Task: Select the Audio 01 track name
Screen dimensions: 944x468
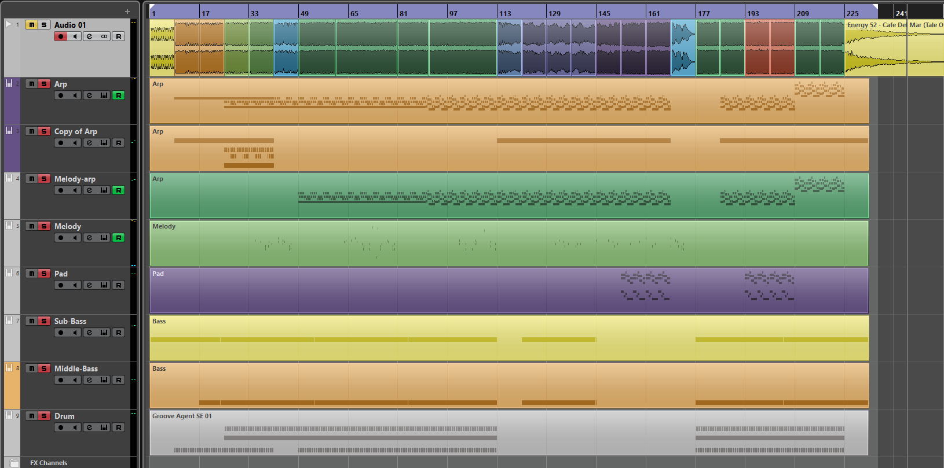Action: pos(70,25)
